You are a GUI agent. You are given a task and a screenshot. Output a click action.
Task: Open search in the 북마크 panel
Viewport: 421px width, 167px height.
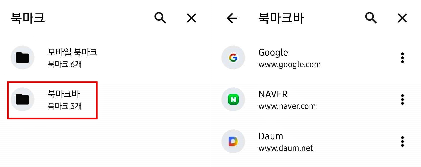tap(160, 18)
